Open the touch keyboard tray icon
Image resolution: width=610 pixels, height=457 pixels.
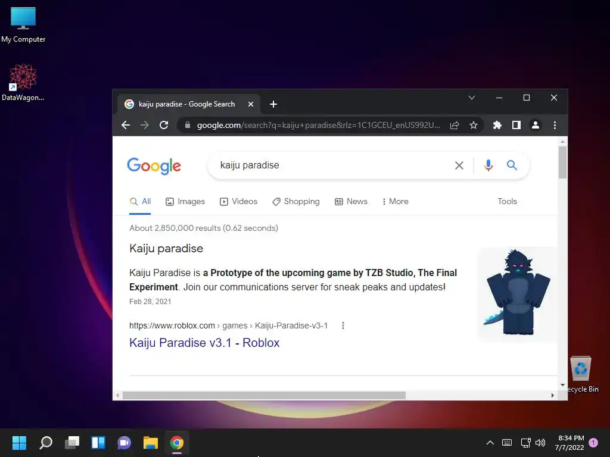507,443
